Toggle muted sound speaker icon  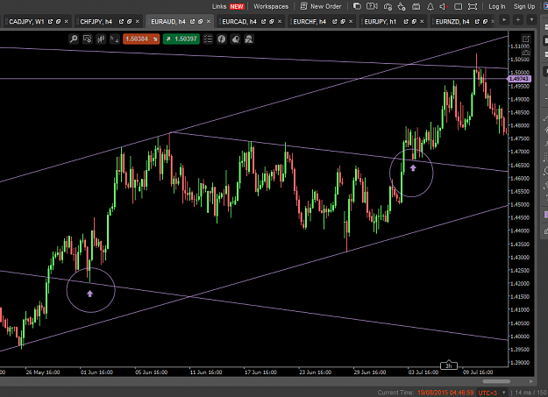tap(444, 6)
